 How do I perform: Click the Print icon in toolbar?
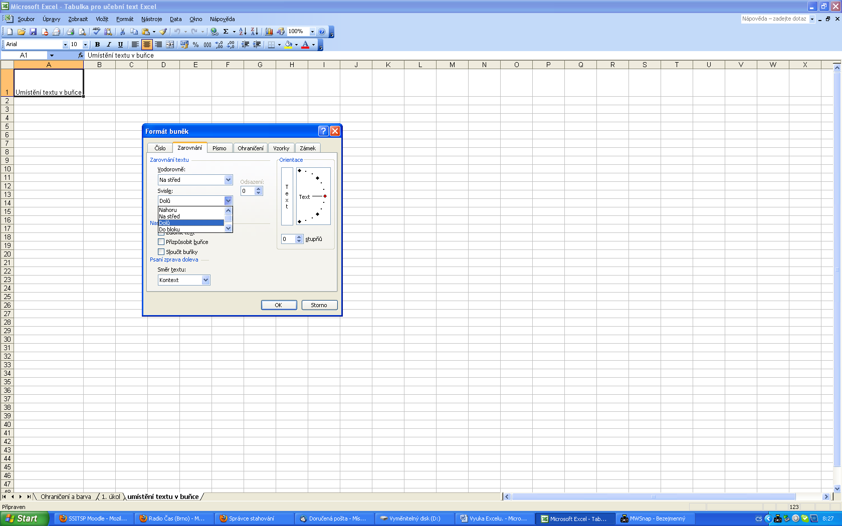(70, 32)
